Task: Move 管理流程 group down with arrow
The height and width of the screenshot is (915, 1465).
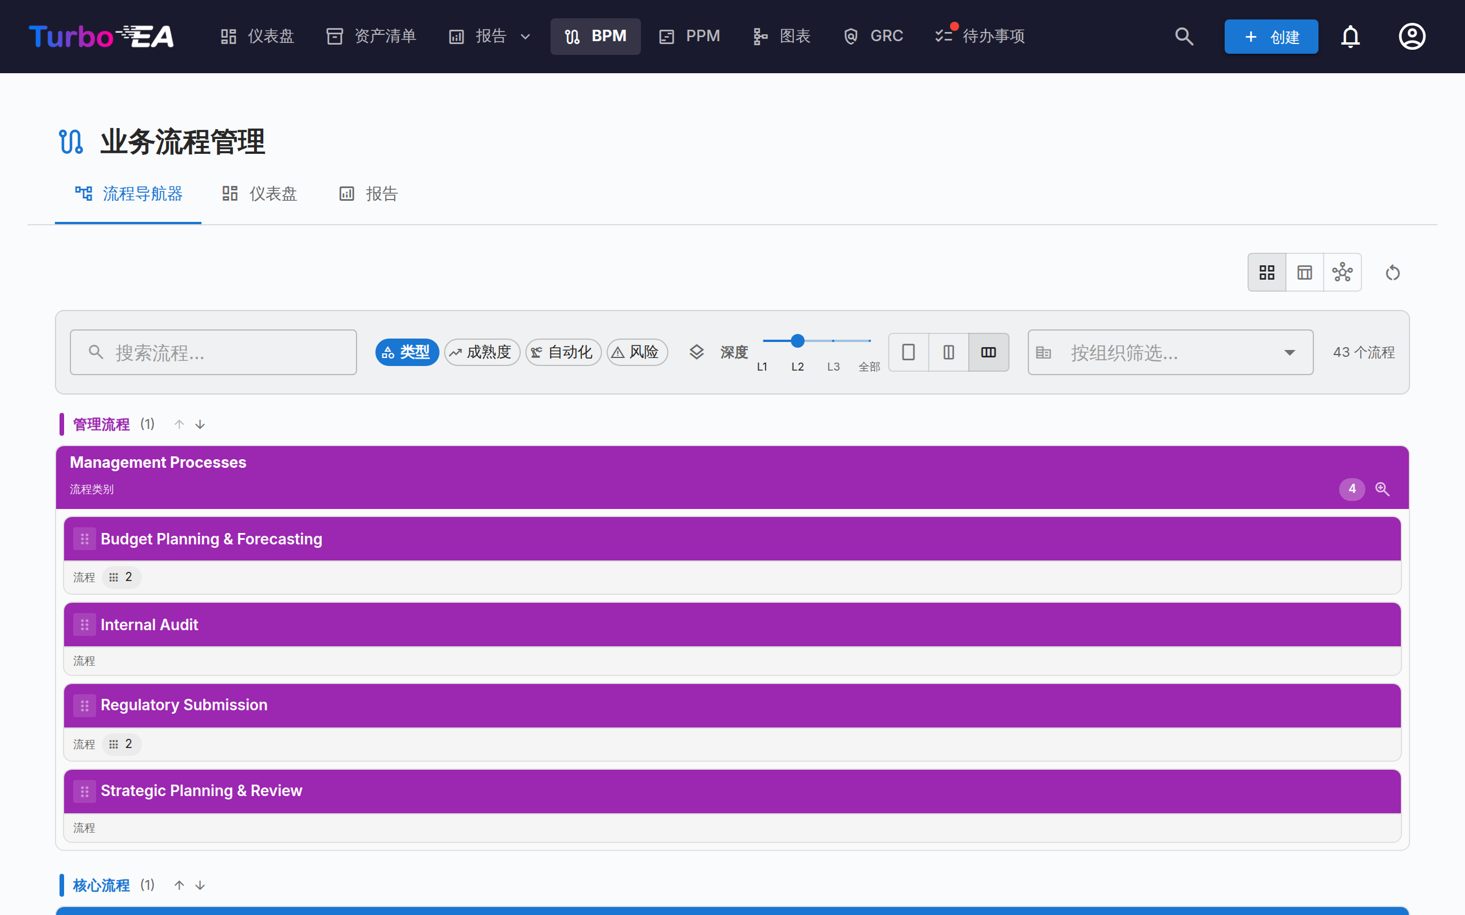Action: 200,425
